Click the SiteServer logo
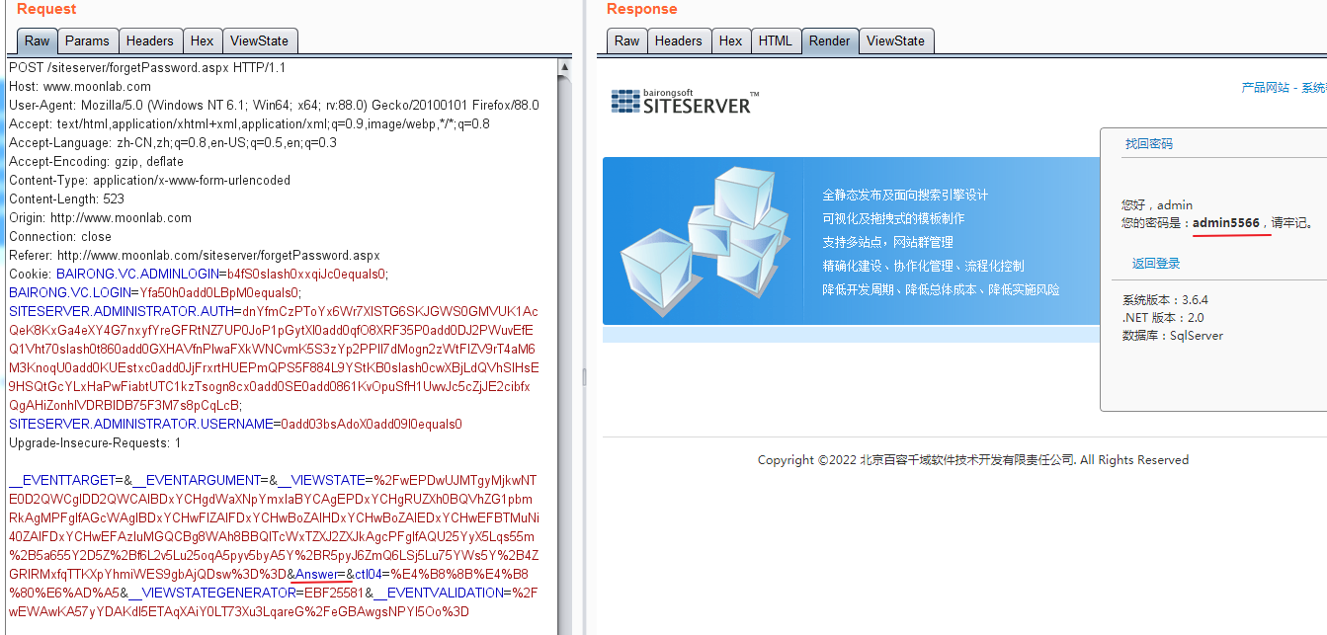Screen dimensions: 1327x635 tap(685, 101)
